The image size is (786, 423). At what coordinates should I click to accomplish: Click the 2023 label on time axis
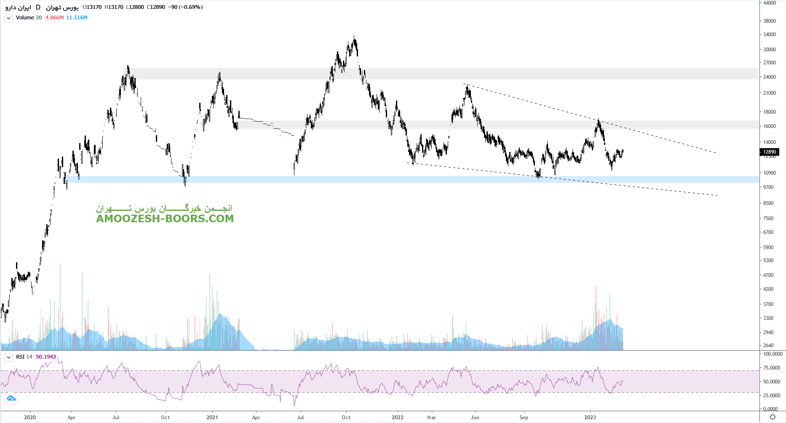[x=590, y=418]
